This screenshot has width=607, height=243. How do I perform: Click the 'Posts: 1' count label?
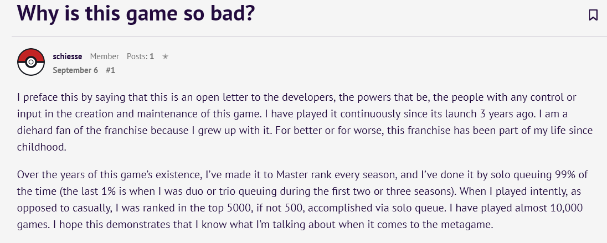pos(140,56)
